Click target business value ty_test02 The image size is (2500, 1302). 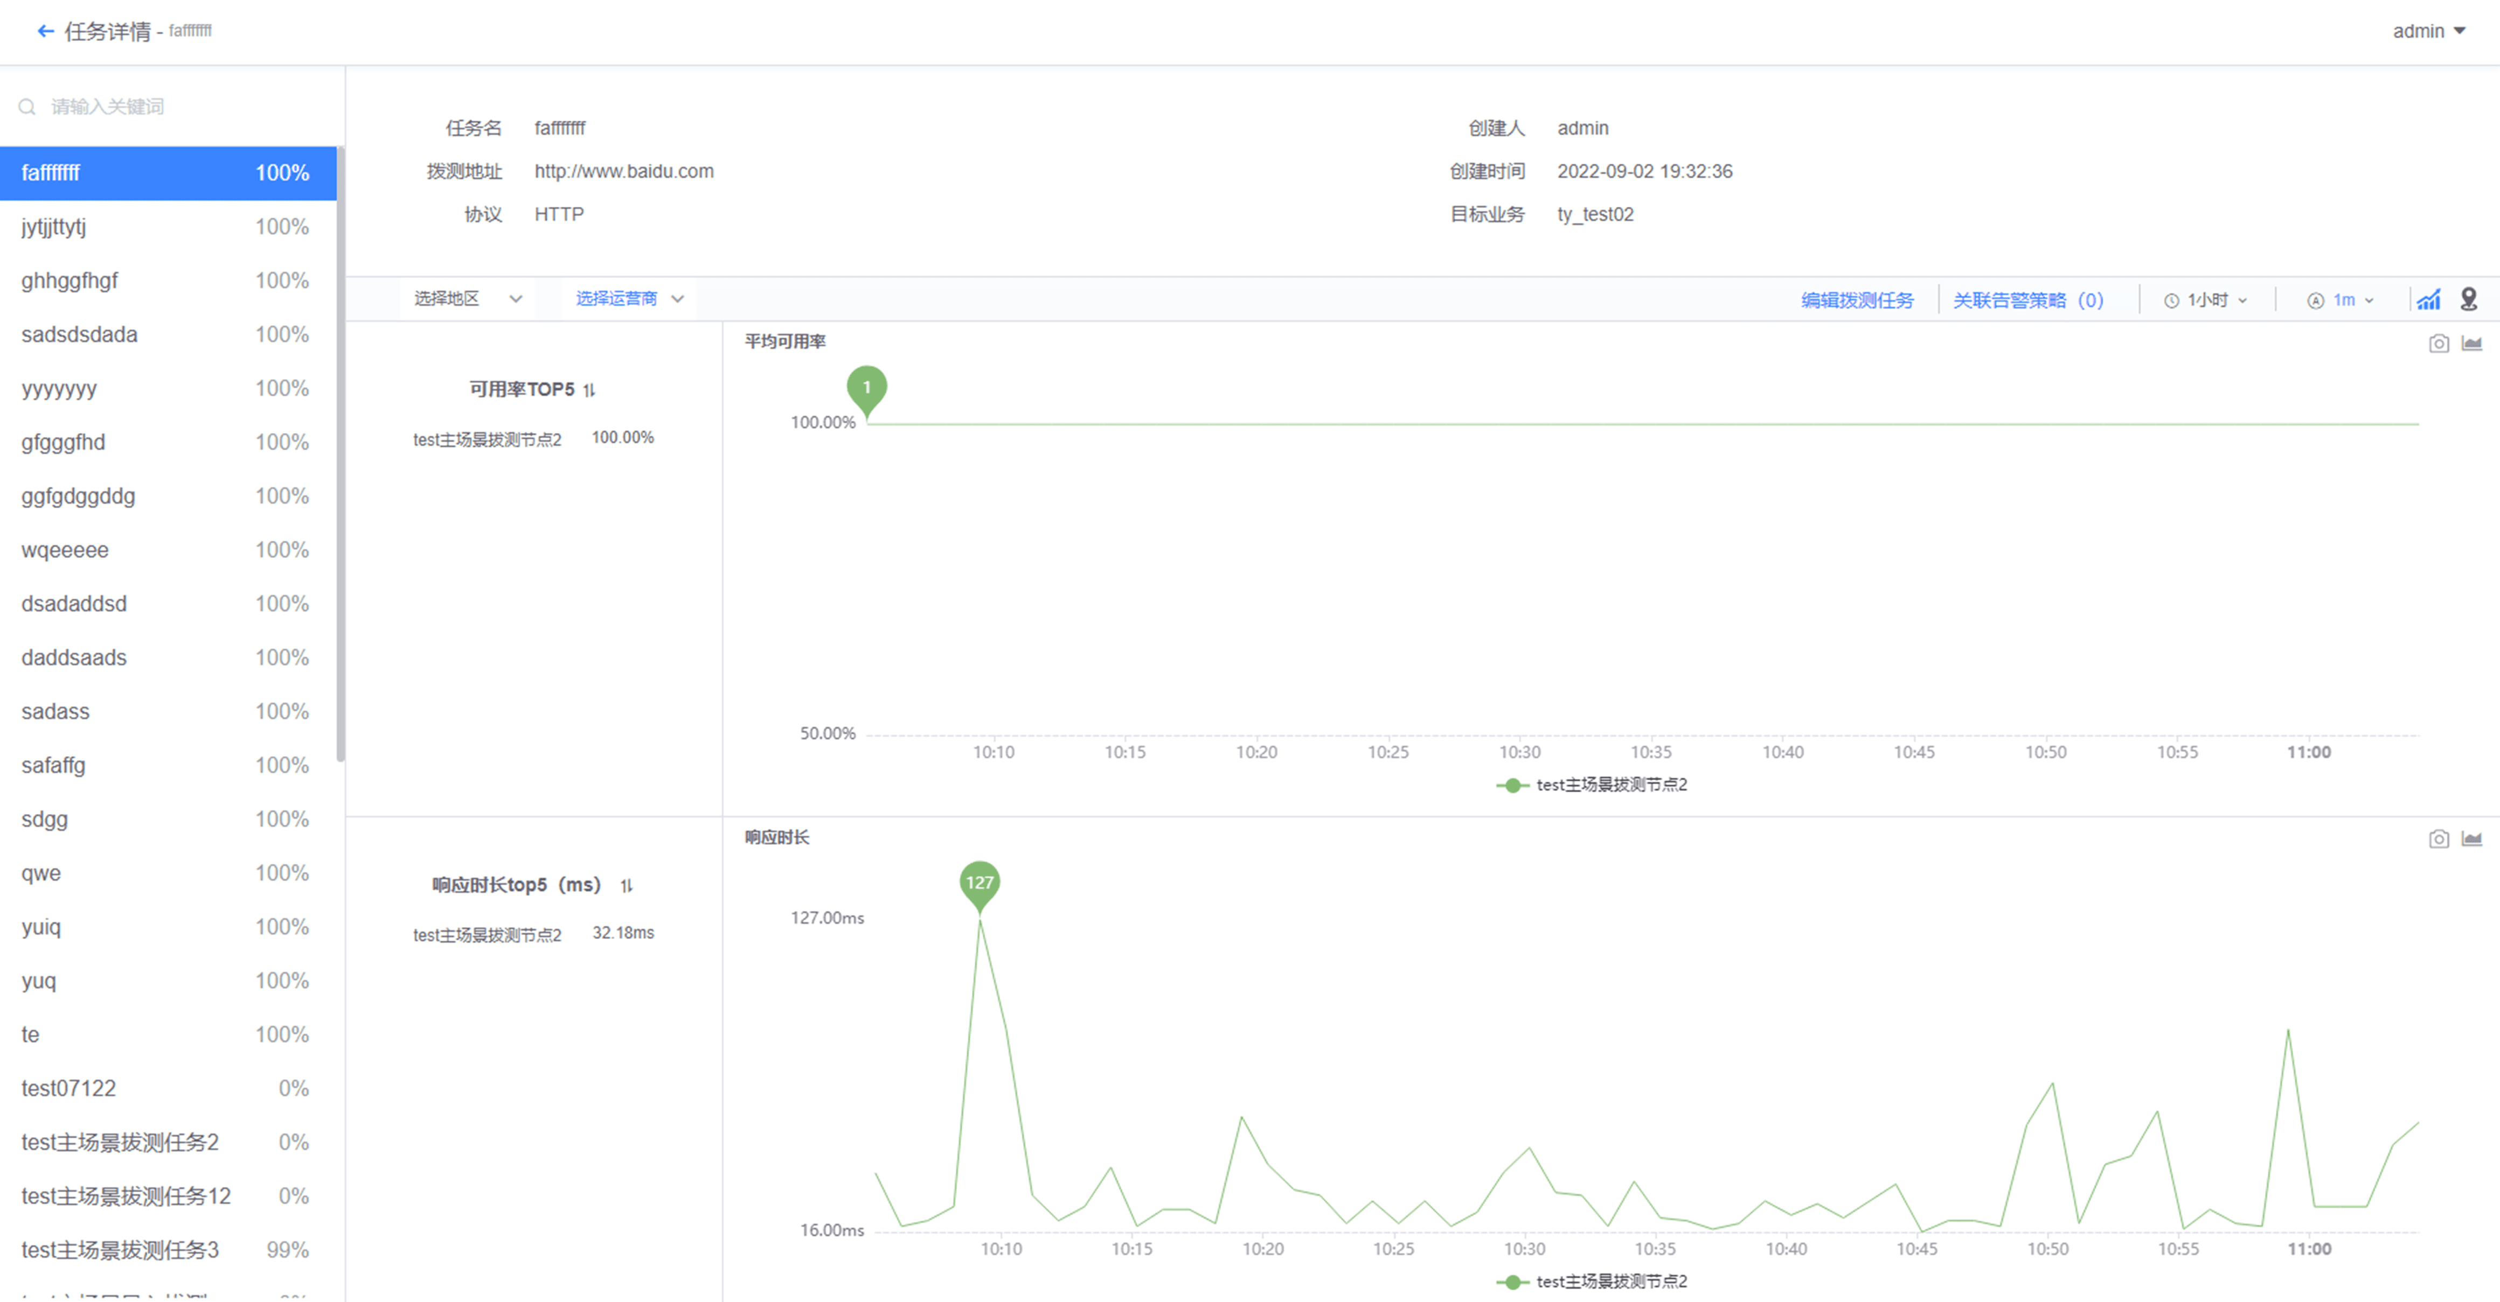(x=1595, y=214)
